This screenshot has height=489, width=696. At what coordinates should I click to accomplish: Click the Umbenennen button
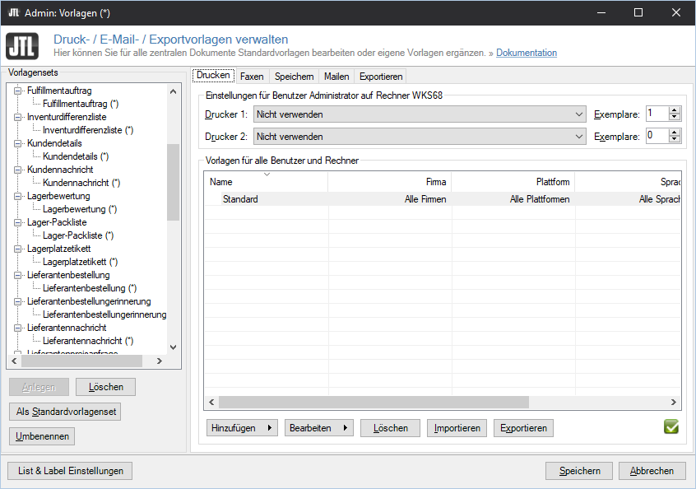pos(42,436)
